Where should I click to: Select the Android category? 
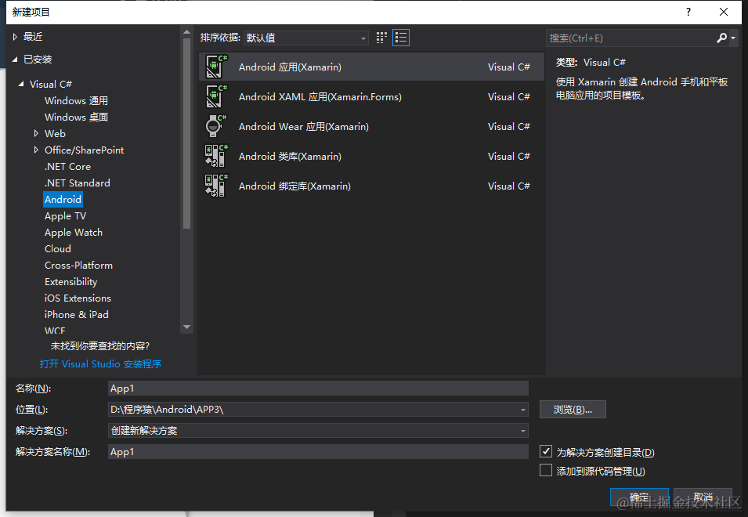tap(63, 200)
